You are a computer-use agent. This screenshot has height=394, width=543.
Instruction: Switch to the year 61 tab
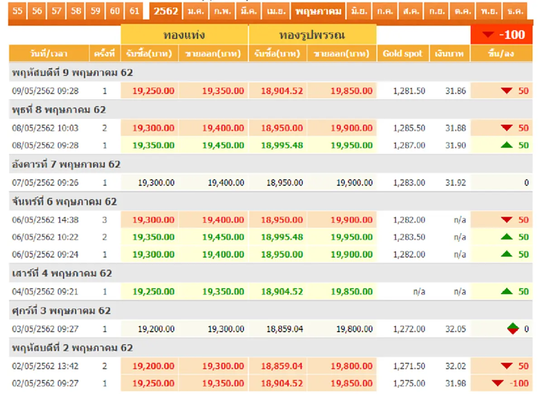pyautogui.click(x=134, y=11)
